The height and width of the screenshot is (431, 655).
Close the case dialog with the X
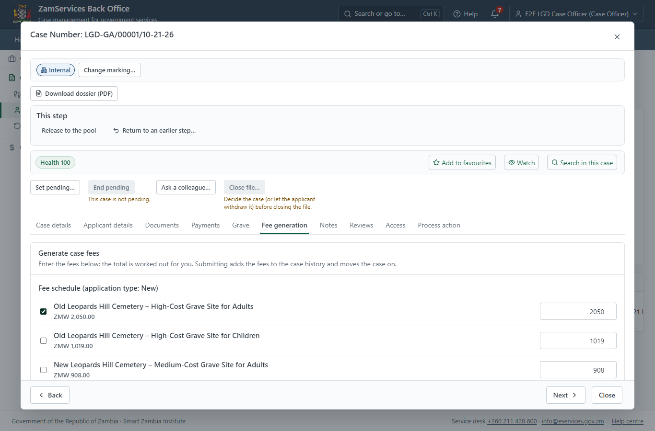point(617,37)
